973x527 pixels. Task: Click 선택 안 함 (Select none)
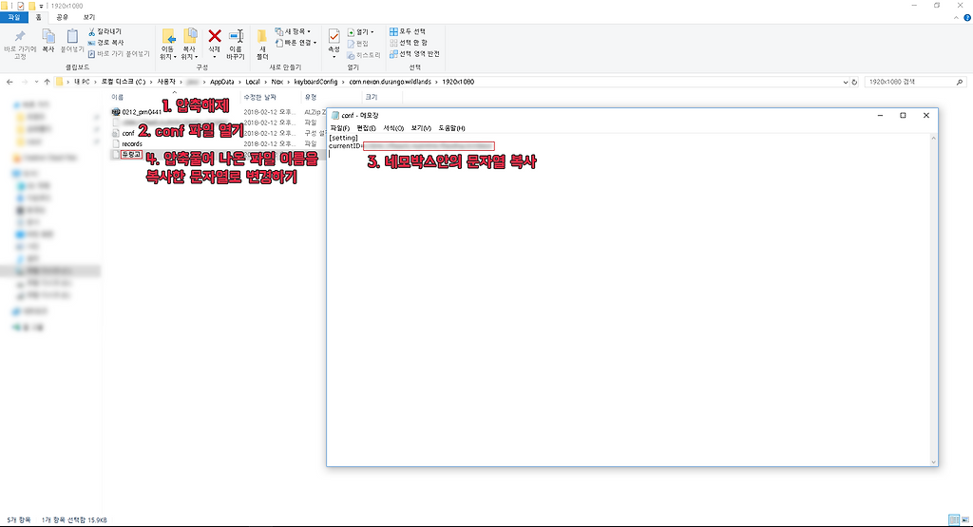coord(409,43)
